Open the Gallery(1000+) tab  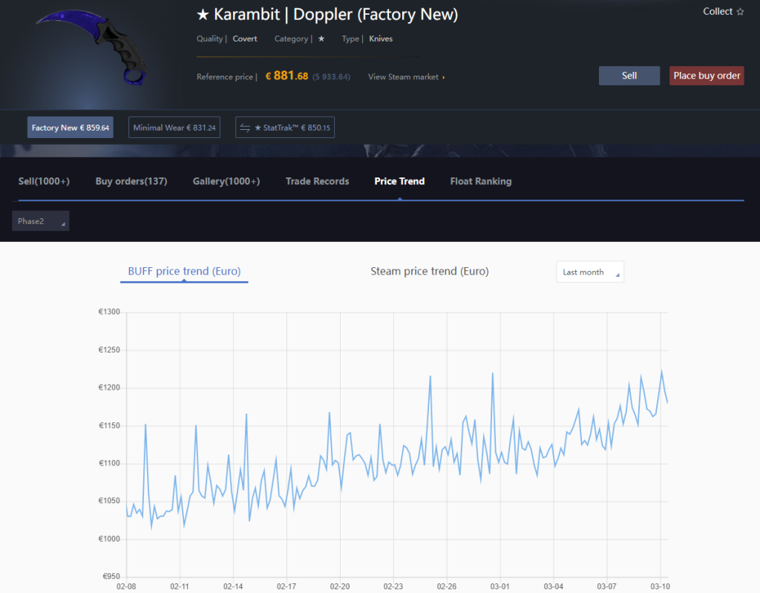pyautogui.click(x=226, y=181)
